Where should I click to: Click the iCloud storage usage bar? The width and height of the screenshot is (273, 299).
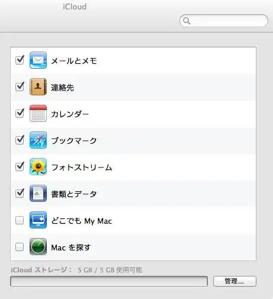pos(109,281)
